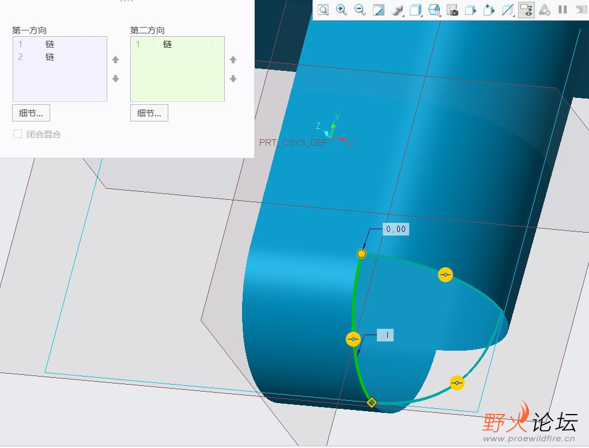
Task: Select chain row 2 in 第一方向
Action: (49, 56)
